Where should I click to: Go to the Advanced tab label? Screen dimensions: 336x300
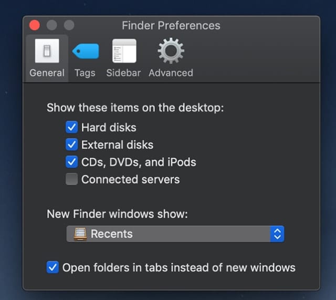pyautogui.click(x=171, y=73)
